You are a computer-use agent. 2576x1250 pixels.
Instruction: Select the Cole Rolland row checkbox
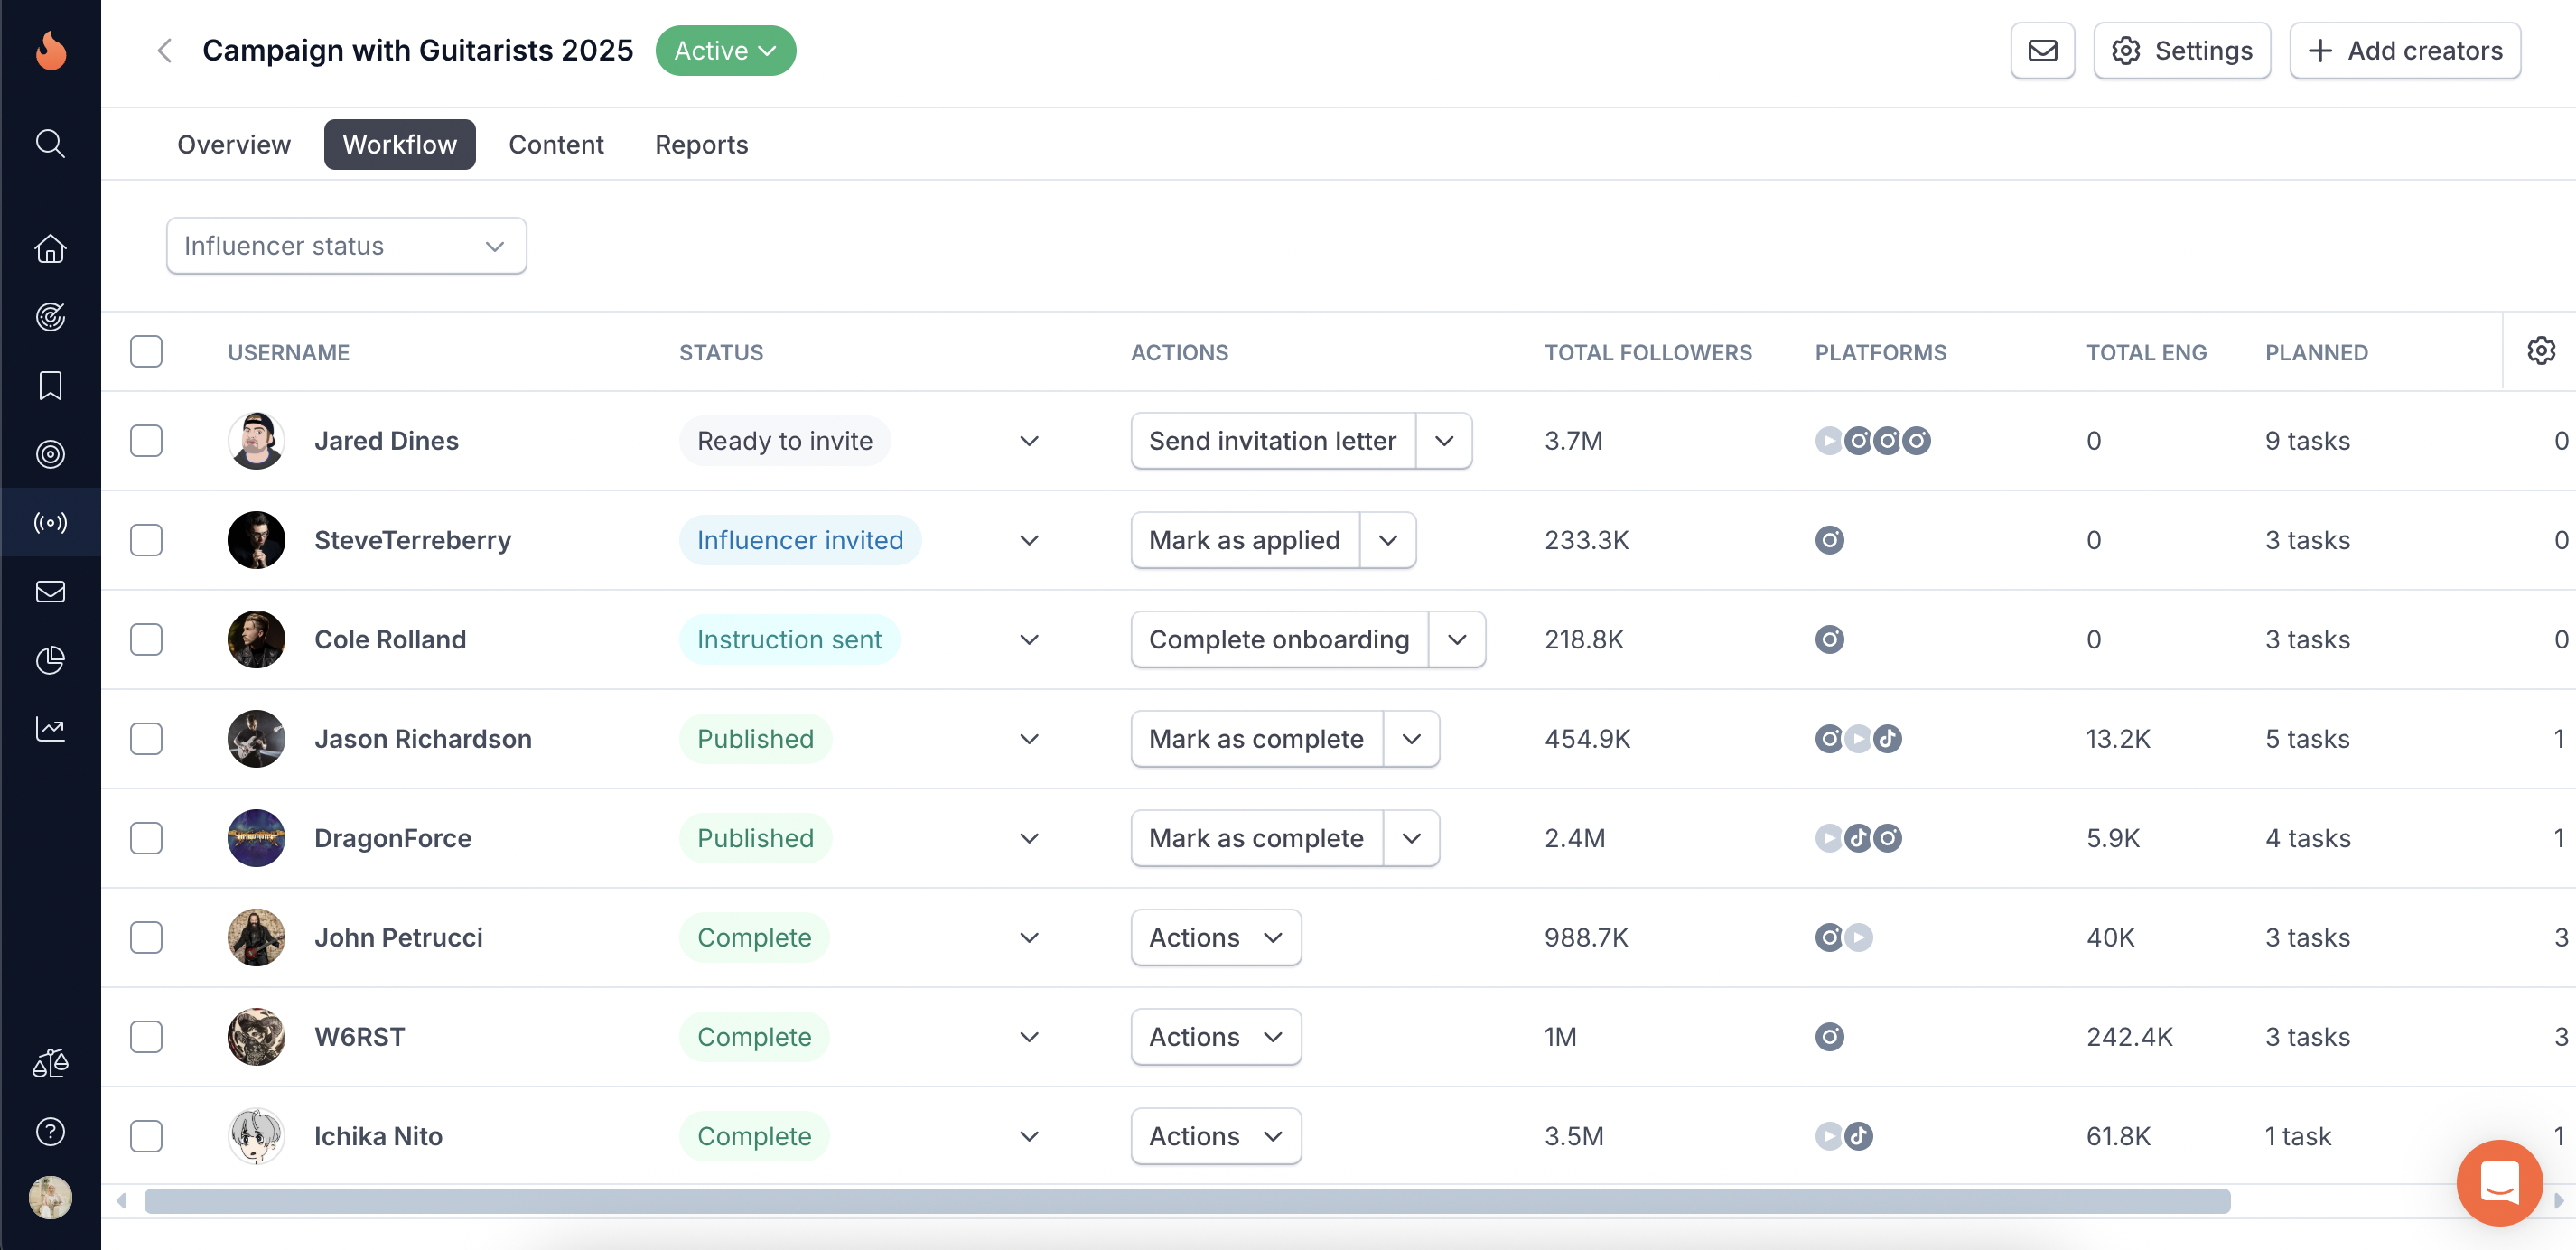146,639
